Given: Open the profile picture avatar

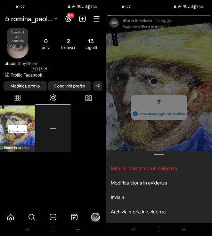Looking at the screenshot, I should (x=18, y=50).
